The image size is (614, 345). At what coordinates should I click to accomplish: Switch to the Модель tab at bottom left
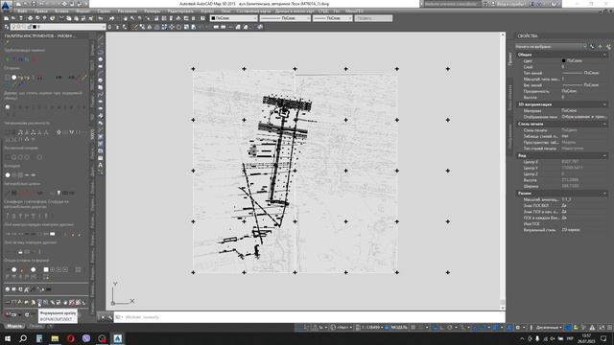click(14, 326)
